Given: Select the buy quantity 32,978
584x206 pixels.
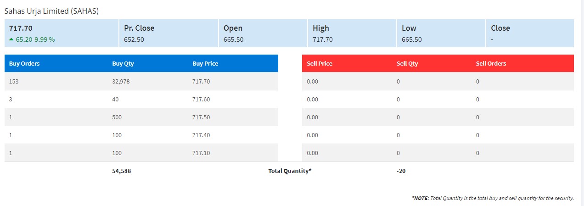Looking at the screenshot, I should pyautogui.click(x=121, y=81).
